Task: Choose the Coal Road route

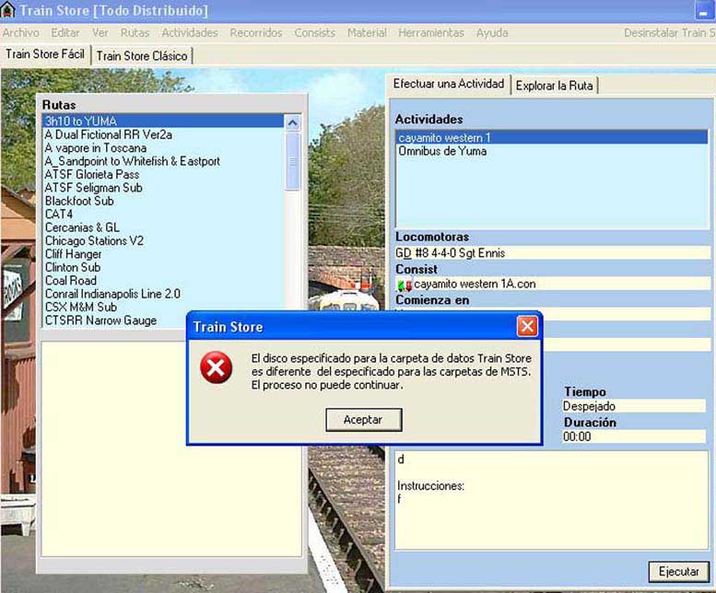Action: [70, 281]
